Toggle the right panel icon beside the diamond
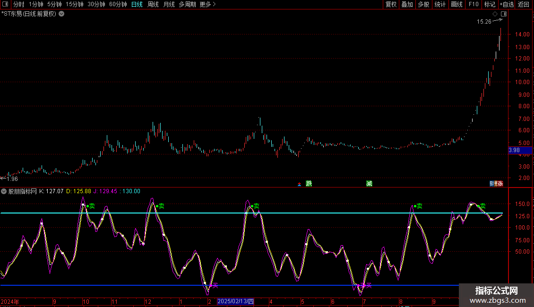 [x=503, y=14]
